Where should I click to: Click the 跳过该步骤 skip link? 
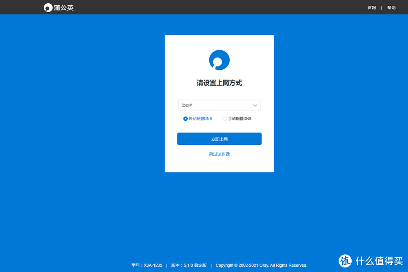219,154
